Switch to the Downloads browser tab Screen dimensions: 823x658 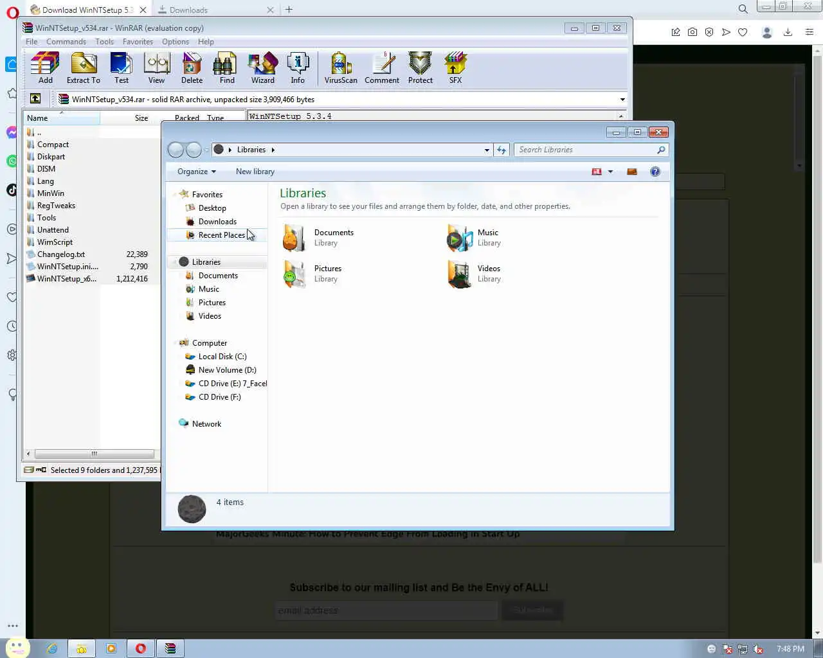[x=215, y=10]
